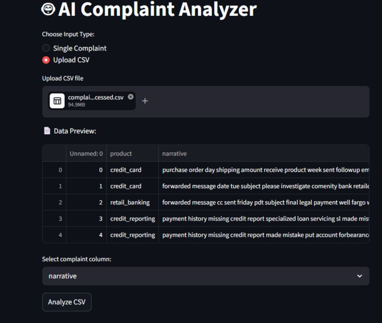The image size is (382, 323).
Task: Click narrative starting 'forwarded message date tue'
Action: 264,186
